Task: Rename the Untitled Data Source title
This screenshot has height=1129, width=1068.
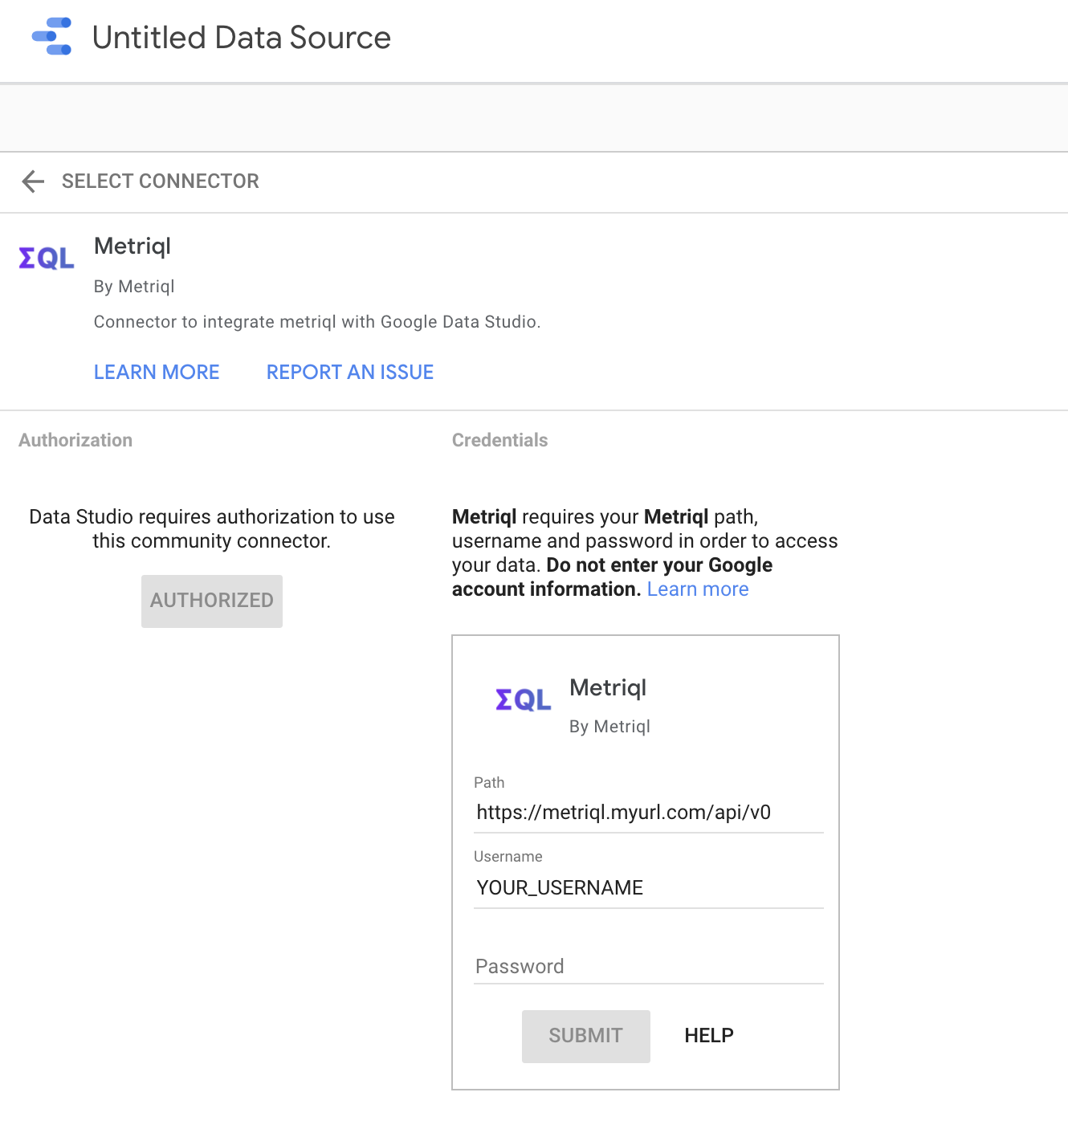Action: pyautogui.click(x=241, y=38)
